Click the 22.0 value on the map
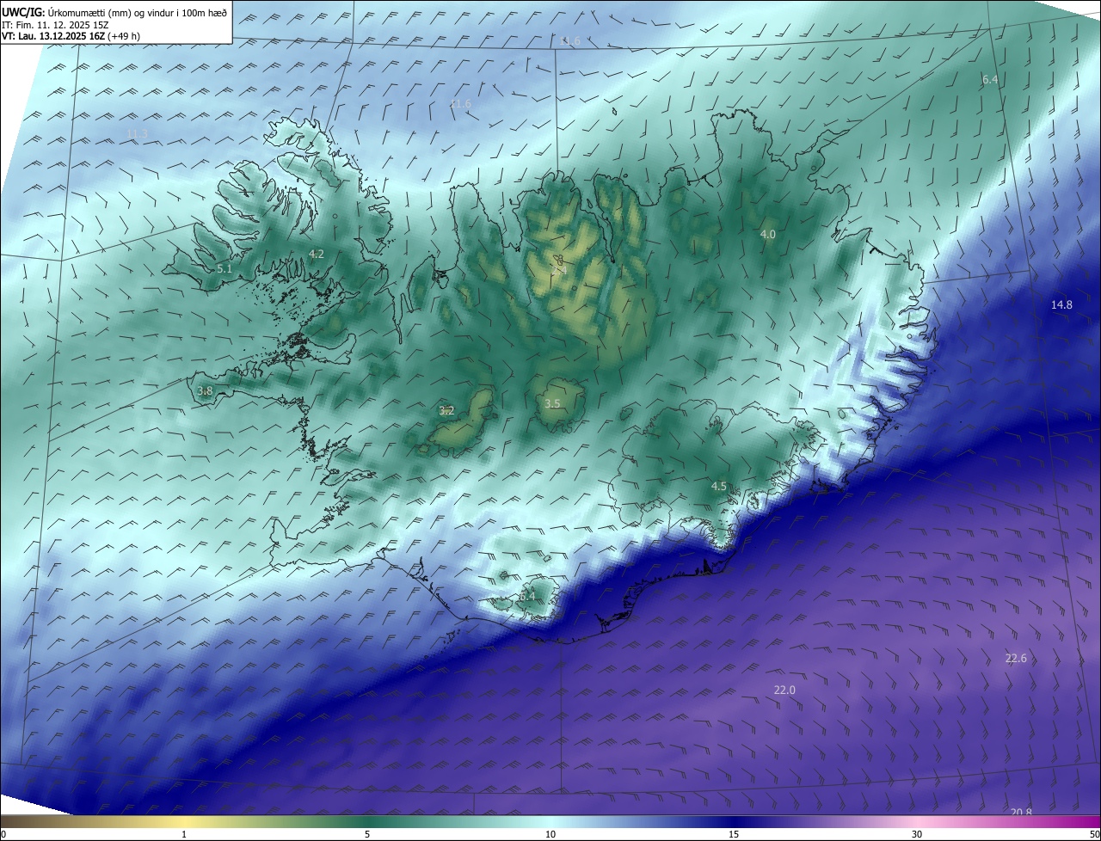The height and width of the screenshot is (841, 1101). coord(784,690)
